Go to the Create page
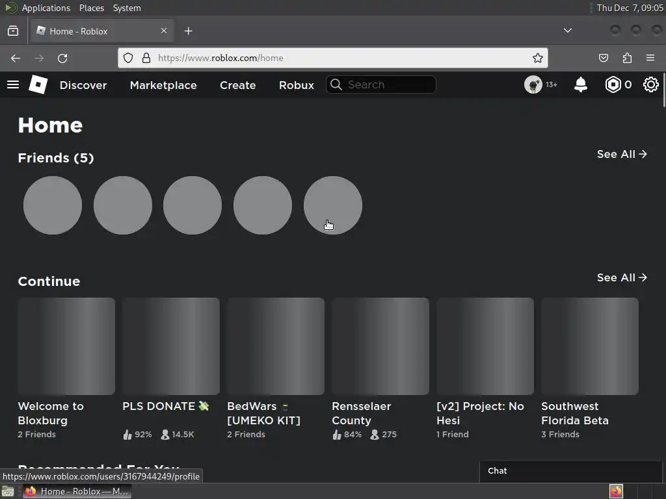The image size is (666, 499). [x=238, y=85]
